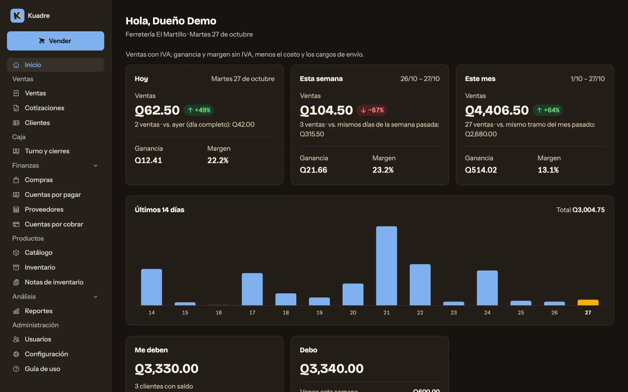Click the Guía de uso help icon
Image resolution: width=628 pixels, height=392 pixels.
[x=16, y=369]
